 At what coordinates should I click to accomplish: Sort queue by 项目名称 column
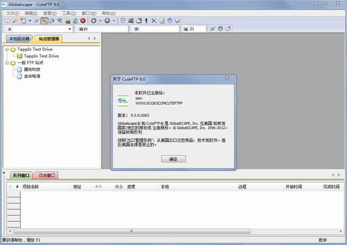[x=31, y=187]
